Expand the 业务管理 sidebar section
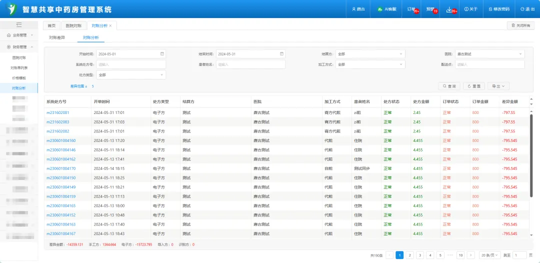Viewport: 540px width, 263px height. click(19, 35)
